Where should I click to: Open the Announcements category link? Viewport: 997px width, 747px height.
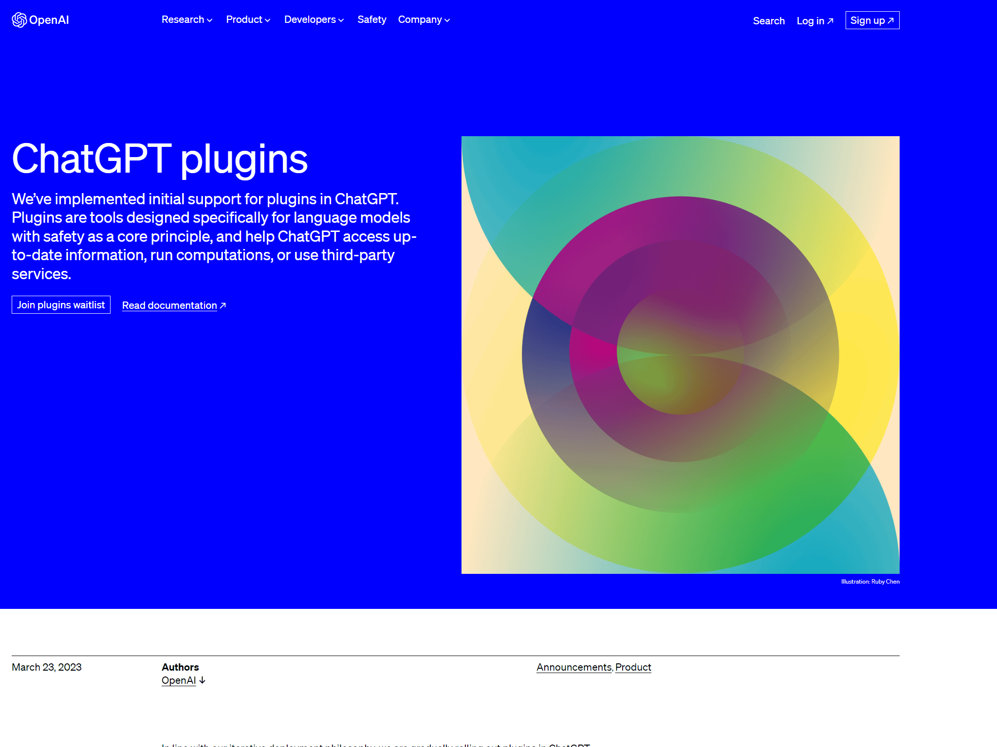coord(574,667)
